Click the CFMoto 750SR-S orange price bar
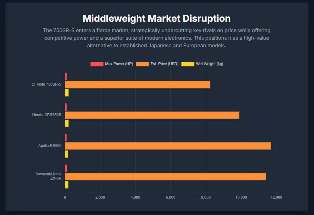Viewport: 314px width, 215px height. (137, 84)
